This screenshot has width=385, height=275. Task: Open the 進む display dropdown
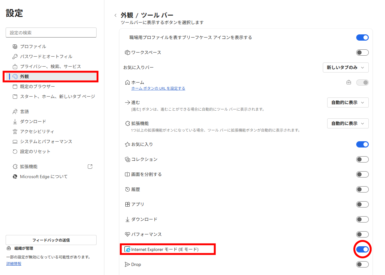348,102
